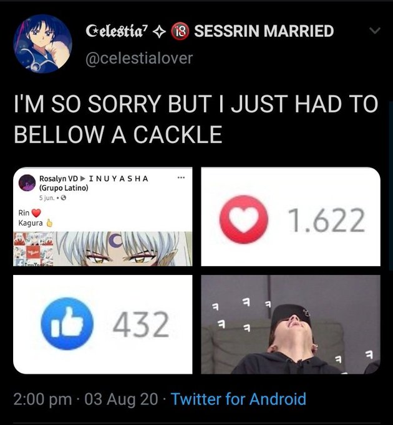Click Rosalyn VD's small avatar
393x425 pixels.
(27, 183)
